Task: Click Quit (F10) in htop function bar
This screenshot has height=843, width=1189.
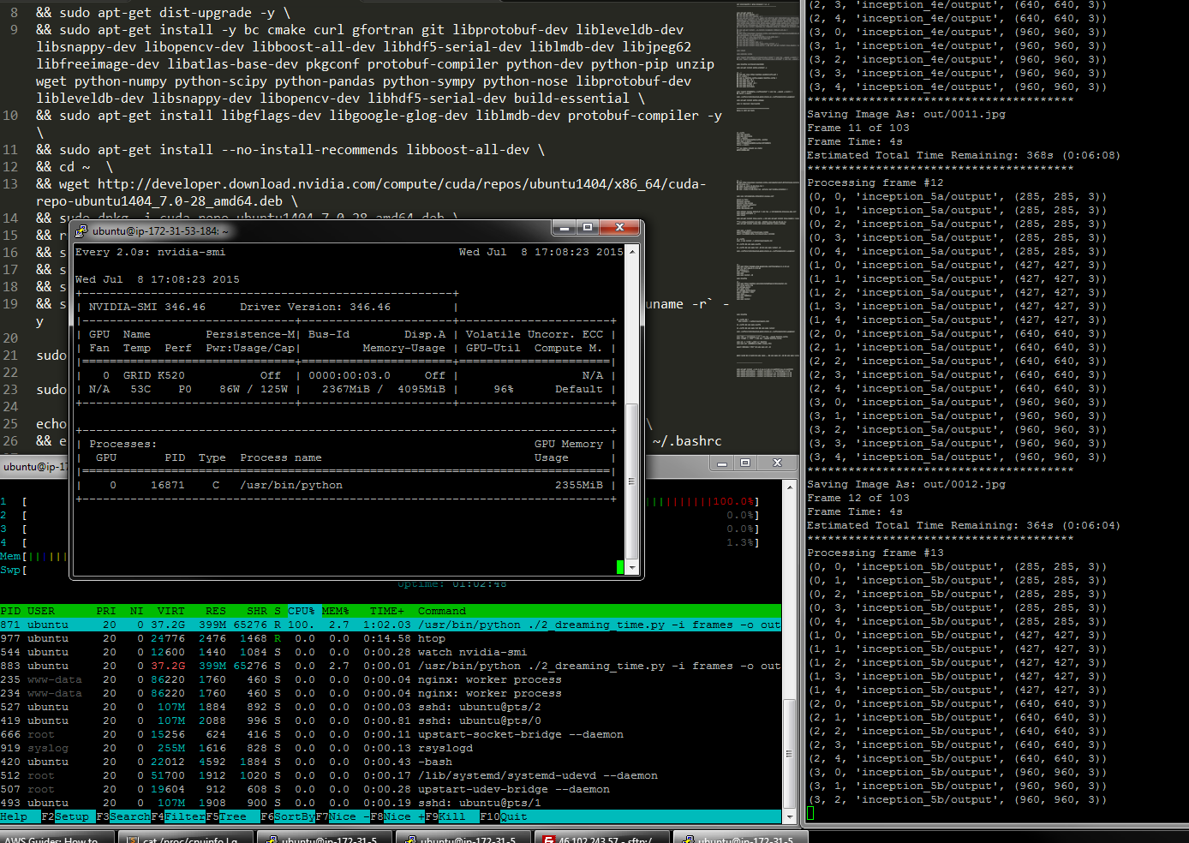Action: point(514,816)
